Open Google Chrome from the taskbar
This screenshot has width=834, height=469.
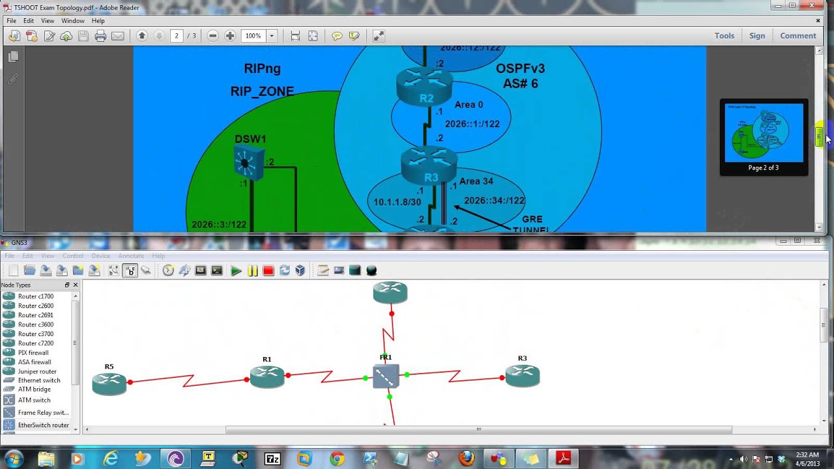337,459
